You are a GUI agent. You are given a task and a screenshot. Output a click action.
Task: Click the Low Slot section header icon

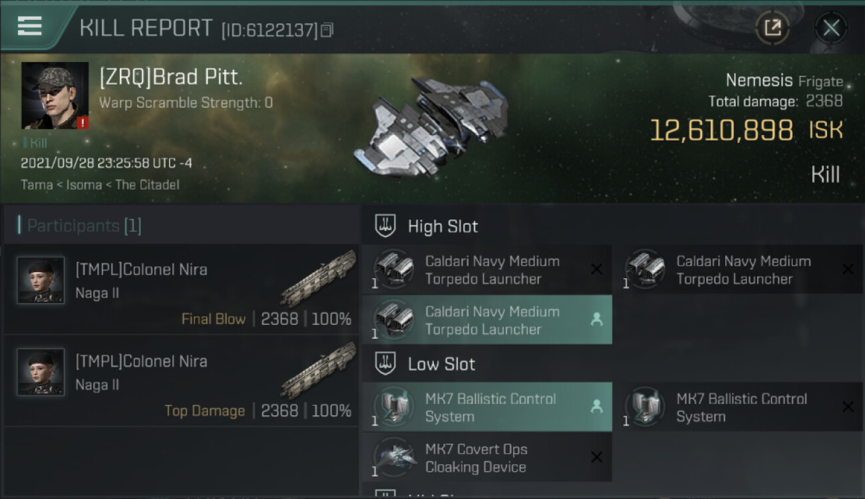coord(386,364)
